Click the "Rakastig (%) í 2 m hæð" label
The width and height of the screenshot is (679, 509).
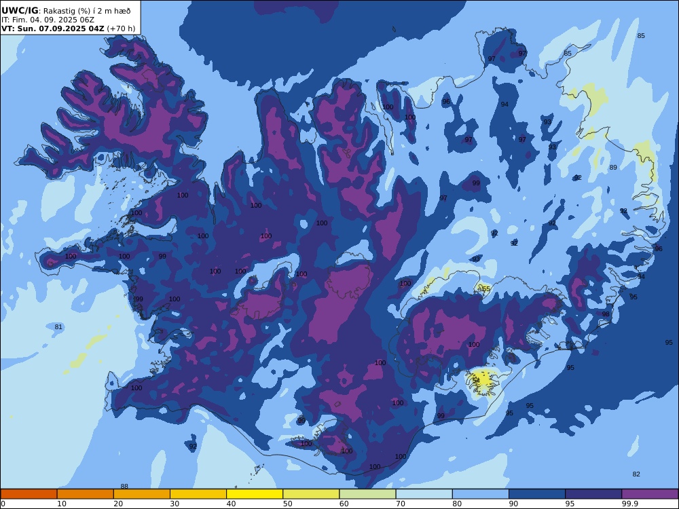[87, 12]
